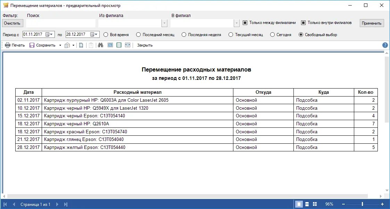Viewport: 390px width, 209px height.
Task: Select the Сегодня radio button
Action: click(272, 34)
